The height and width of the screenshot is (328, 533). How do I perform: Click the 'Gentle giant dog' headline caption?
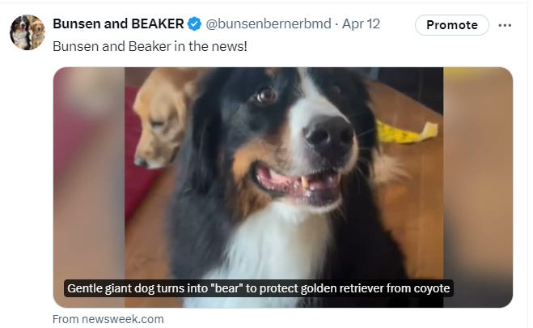[x=258, y=288]
